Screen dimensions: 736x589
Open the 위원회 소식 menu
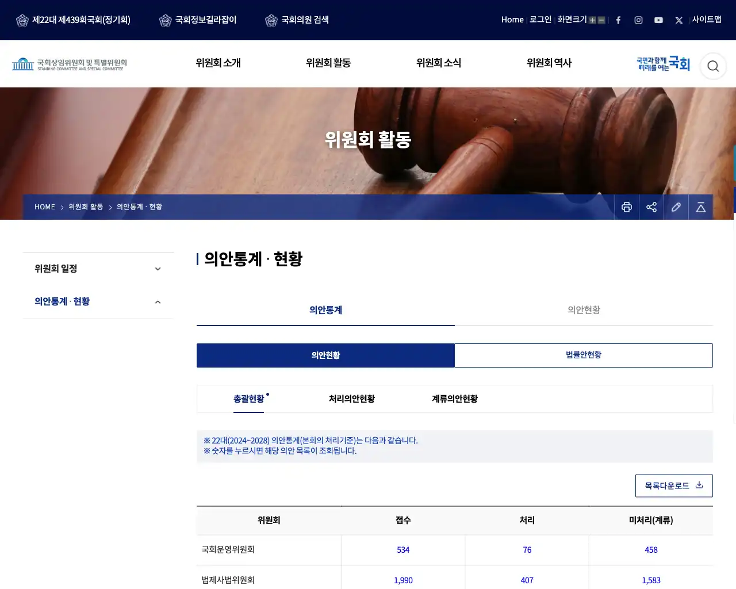[439, 63]
